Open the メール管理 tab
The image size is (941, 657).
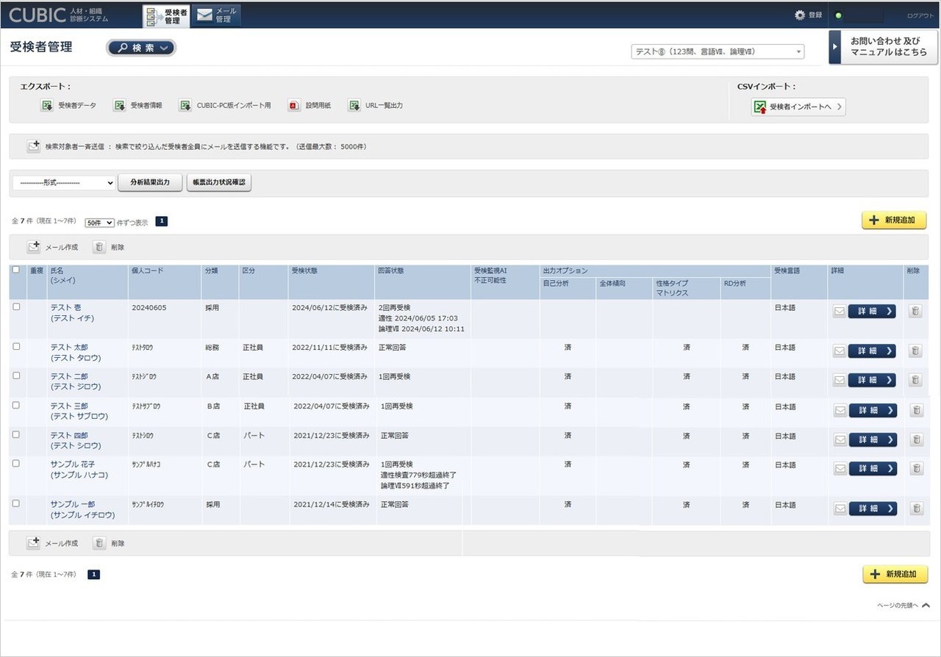(217, 15)
